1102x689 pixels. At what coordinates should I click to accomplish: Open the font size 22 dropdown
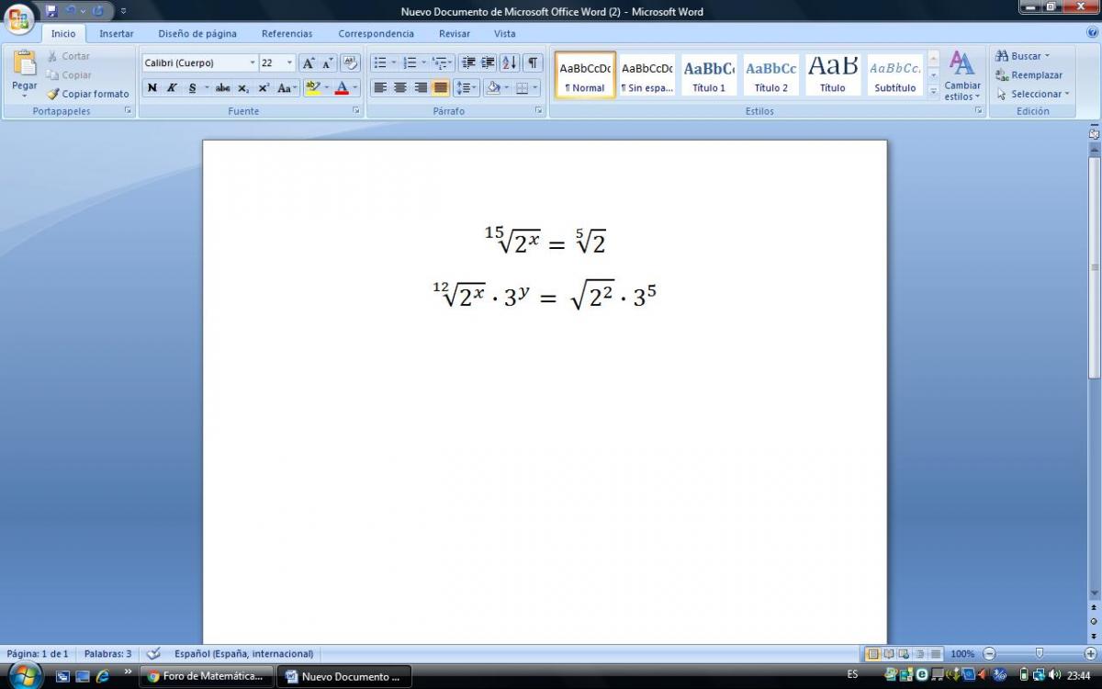pos(290,63)
